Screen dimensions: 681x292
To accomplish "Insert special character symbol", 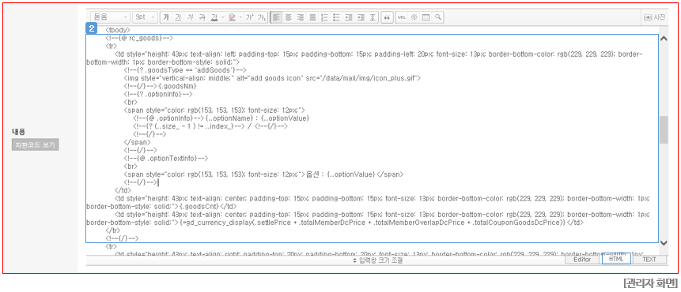I will 414,17.
